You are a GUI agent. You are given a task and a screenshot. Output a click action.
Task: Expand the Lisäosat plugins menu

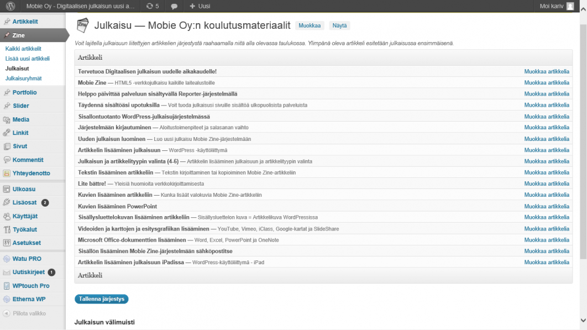pyautogui.click(x=24, y=202)
